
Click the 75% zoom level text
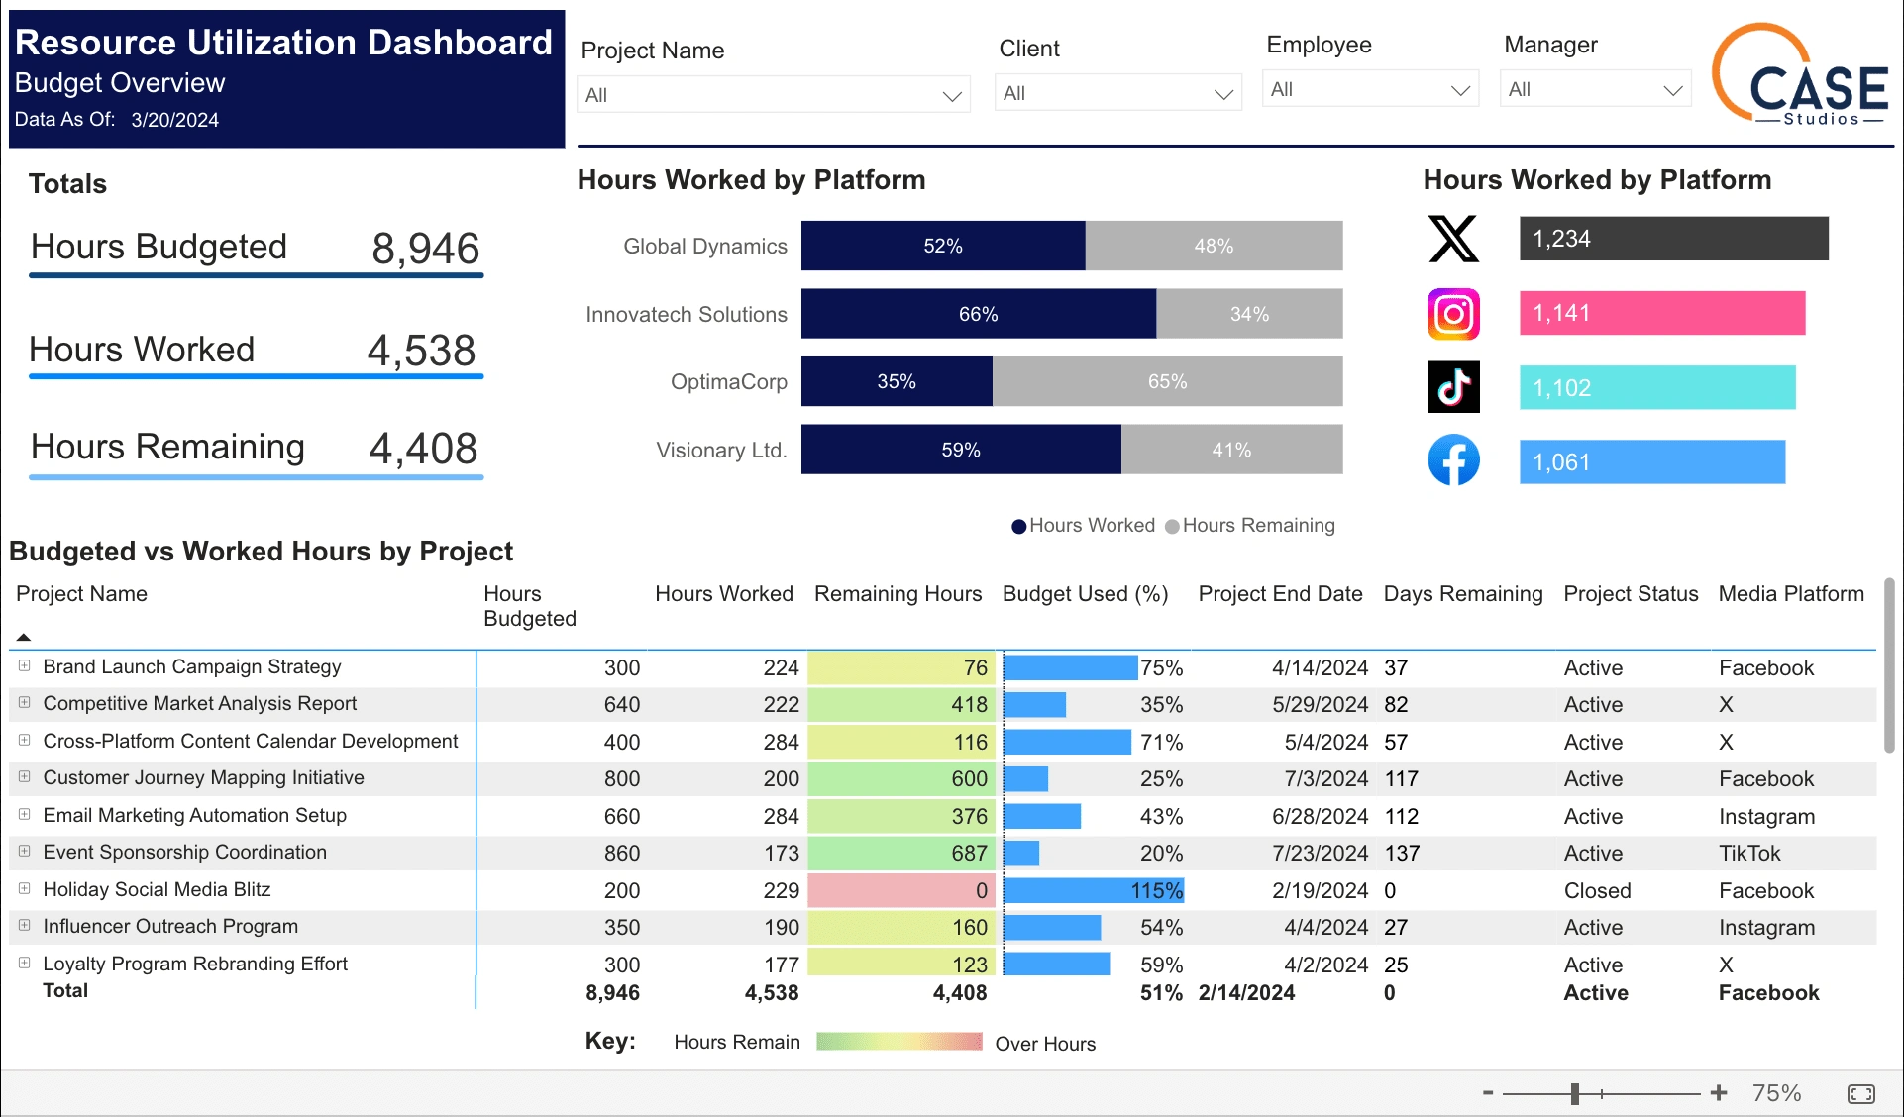1776,1093
